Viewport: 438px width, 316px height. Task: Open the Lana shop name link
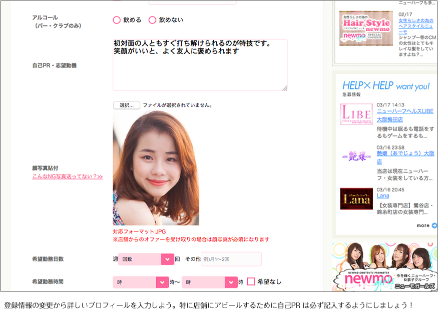coord(382,196)
